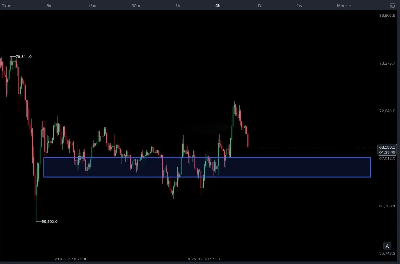Click the 55,748.2 price axis label
This screenshot has width=400, height=264.
click(387, 253)
